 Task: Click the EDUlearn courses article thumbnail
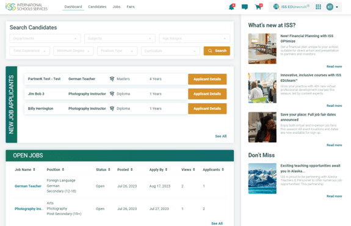[262, 88]
